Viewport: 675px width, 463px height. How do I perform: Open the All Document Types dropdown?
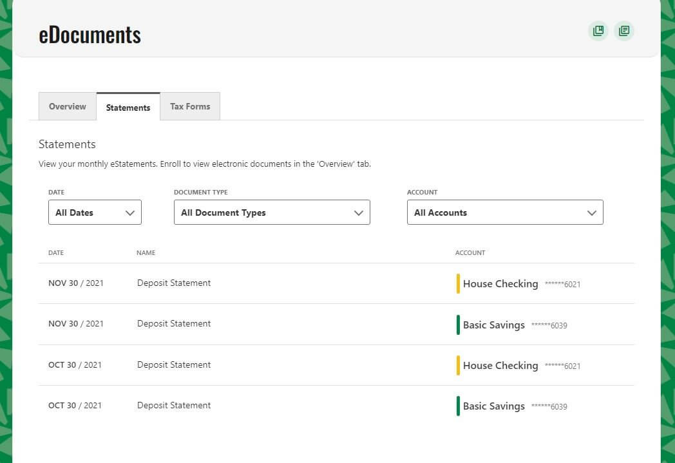[x=272, y=213]
